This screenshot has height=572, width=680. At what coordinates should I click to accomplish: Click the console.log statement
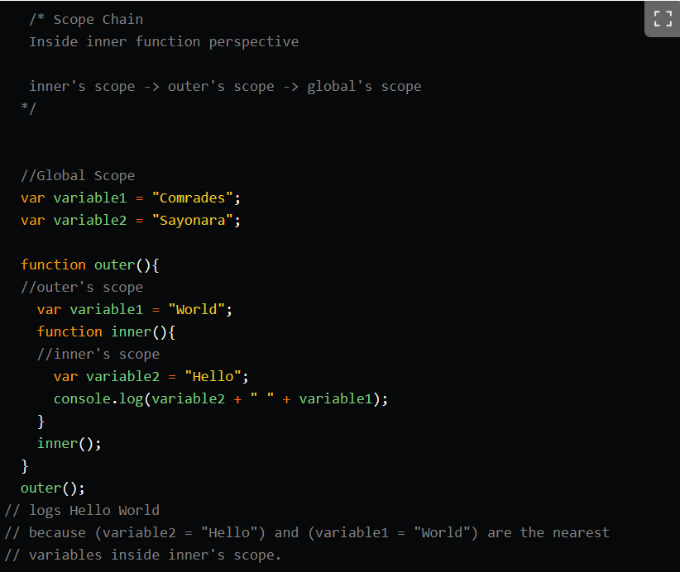click(x=221, y=398)
